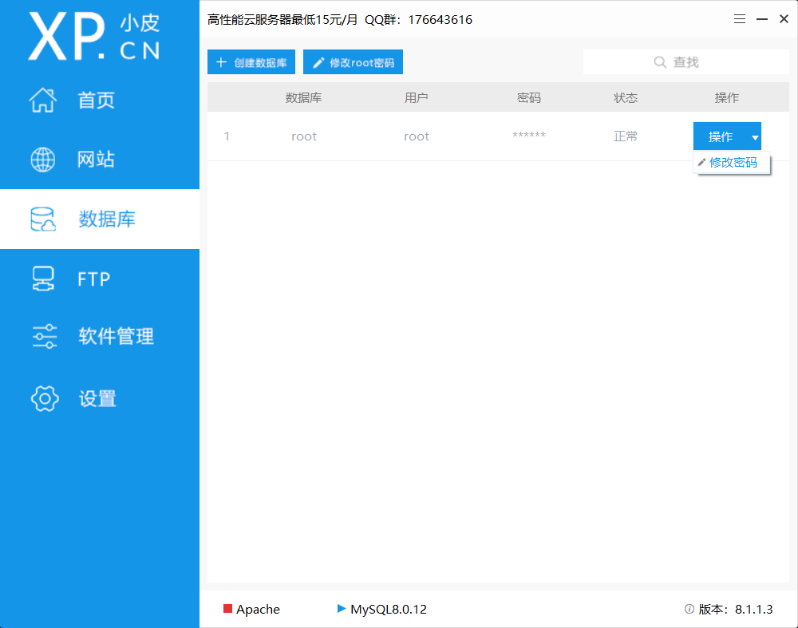Viewport: 798px width, 628px height.
Task: Close the application window
Action: pos(784,19)
